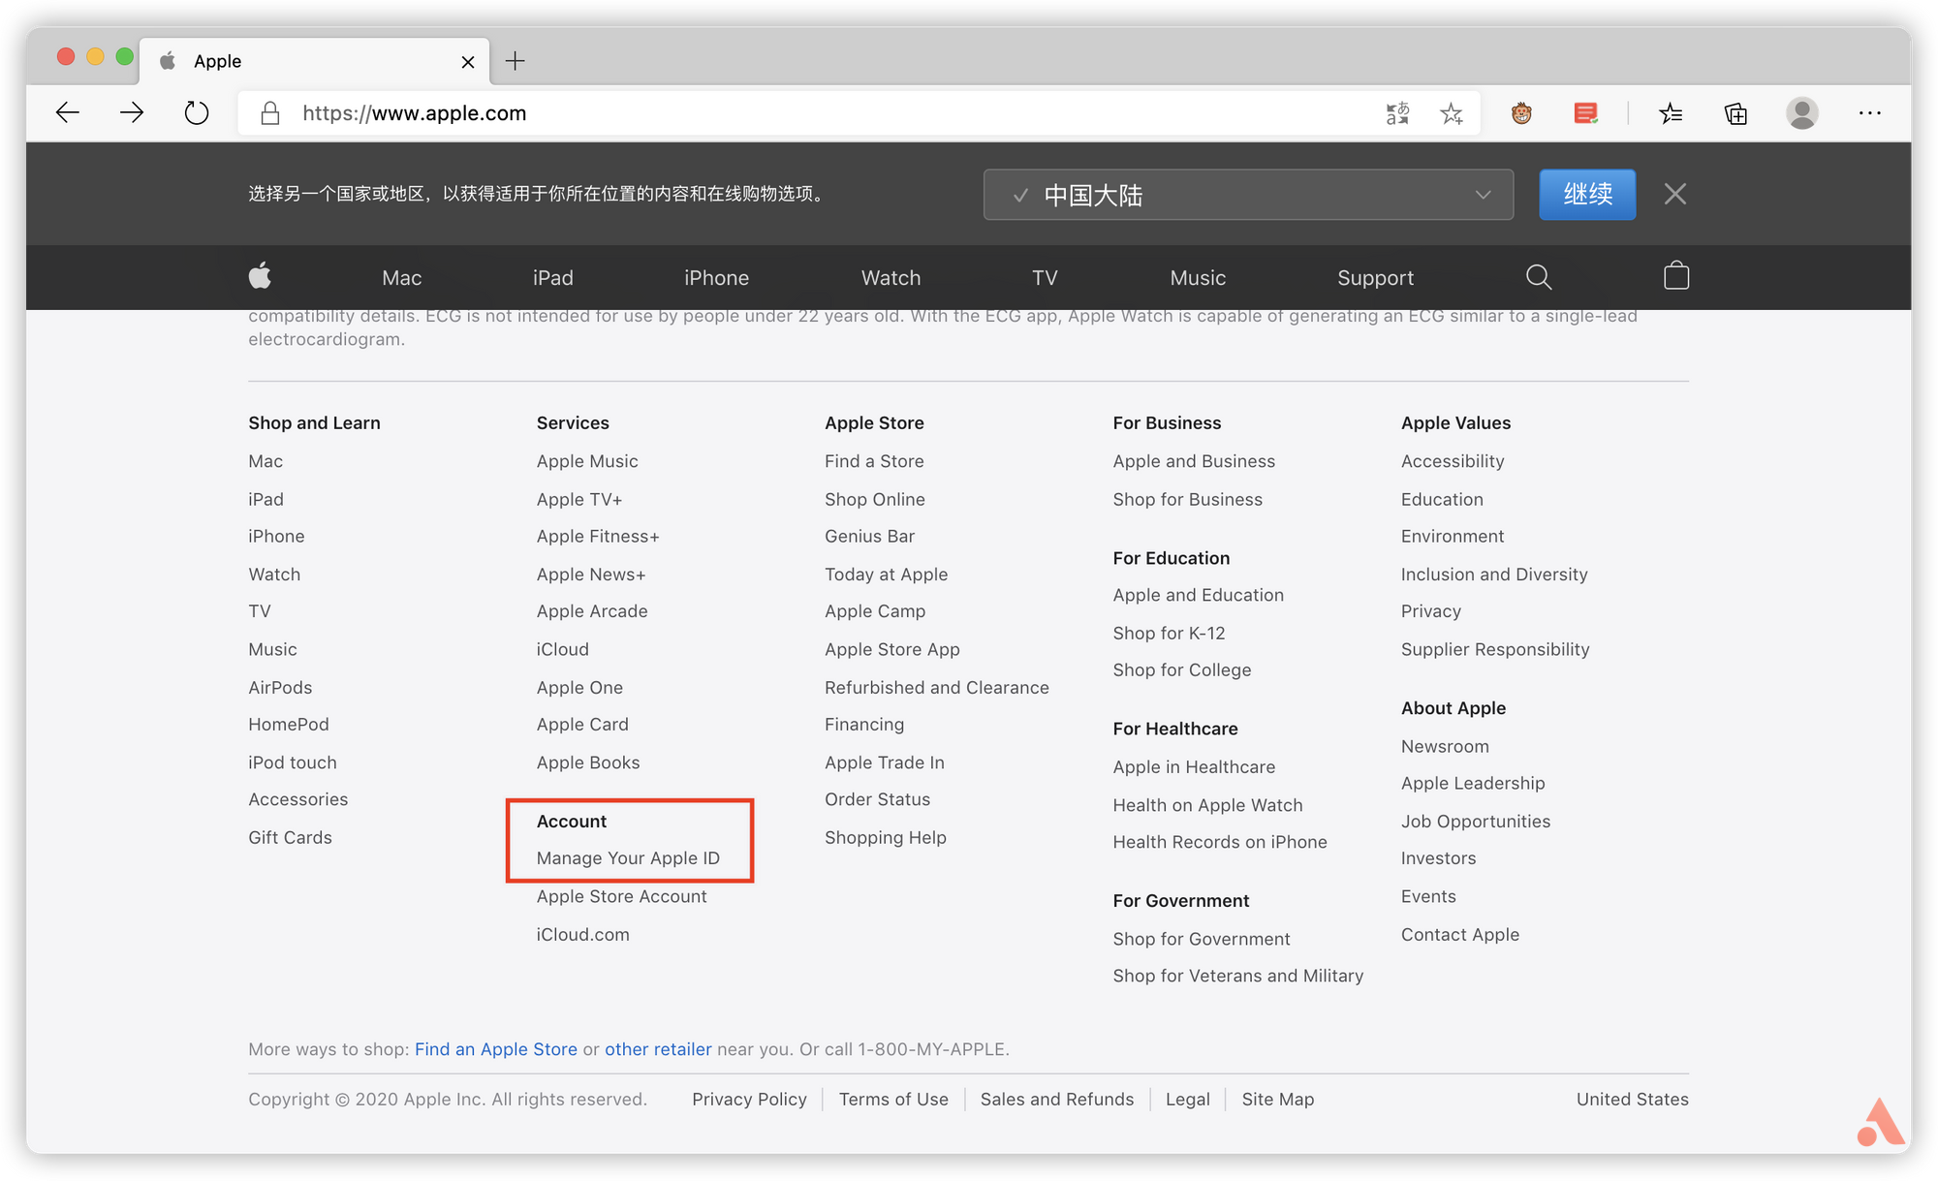Select Support in the Apple navigation menu
This screenshot has height=1181, width=1938.
1375,277
